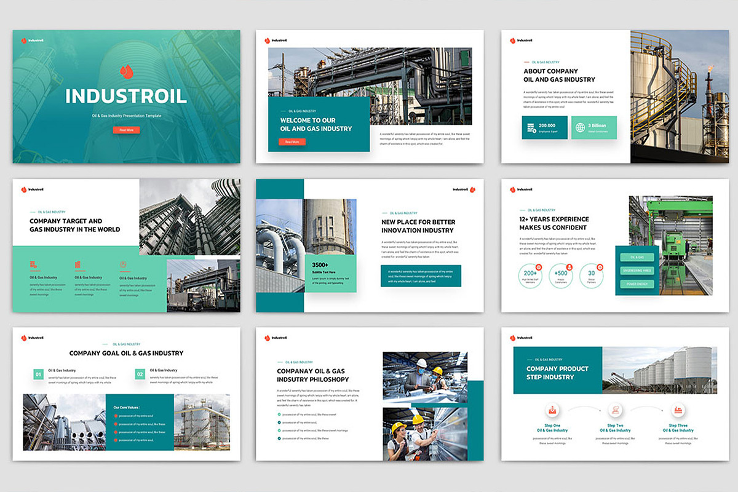Click the Step Two icon
Viewport: 738px width, 492px height.
coord(615,410)
